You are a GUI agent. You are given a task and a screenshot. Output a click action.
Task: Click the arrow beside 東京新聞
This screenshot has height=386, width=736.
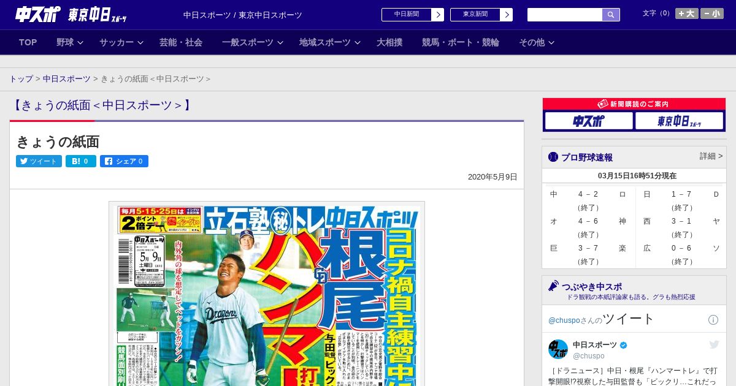click(x=506, y=15)
